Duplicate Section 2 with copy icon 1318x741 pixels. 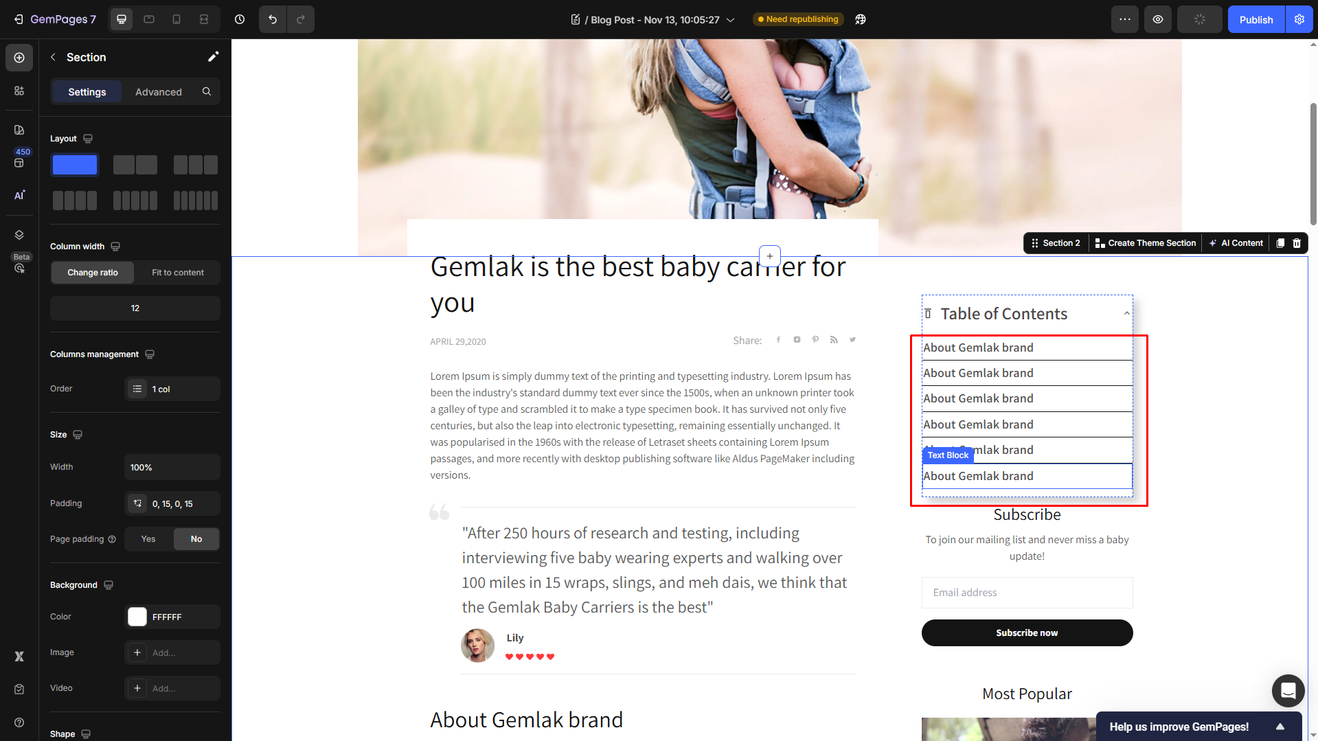click(x=1280, y=243)
